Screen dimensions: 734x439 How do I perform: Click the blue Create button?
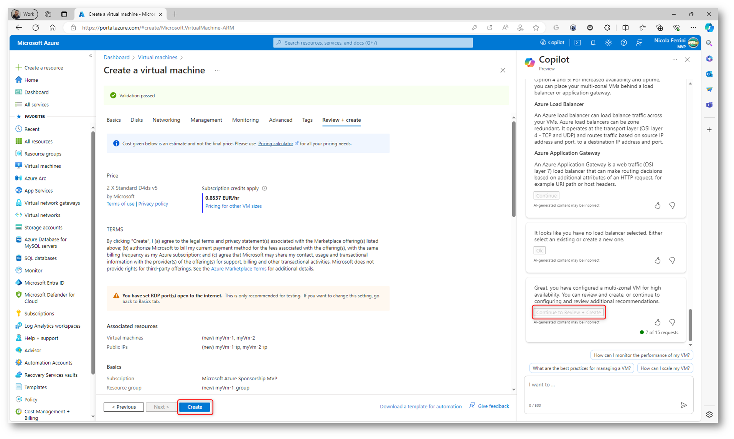click(195, 407)
